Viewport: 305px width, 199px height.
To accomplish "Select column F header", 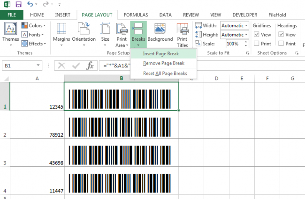I will [267, 79].
